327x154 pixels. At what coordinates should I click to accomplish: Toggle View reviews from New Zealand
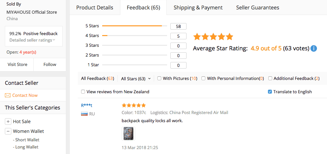click(83, 92)
